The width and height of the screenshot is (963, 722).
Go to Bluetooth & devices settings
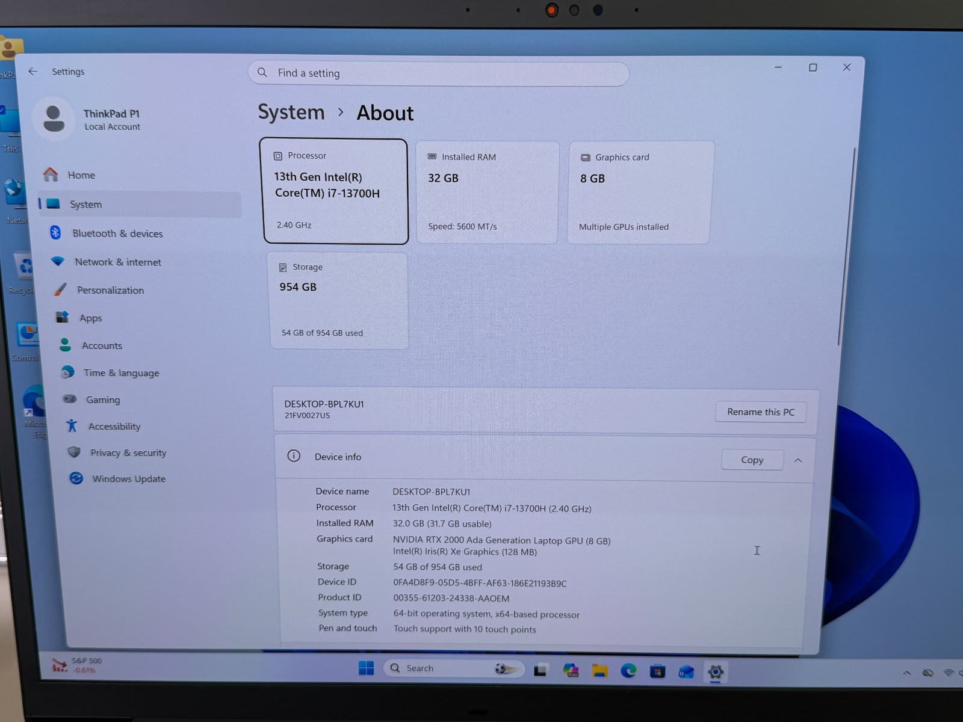[x=143, y=233]
